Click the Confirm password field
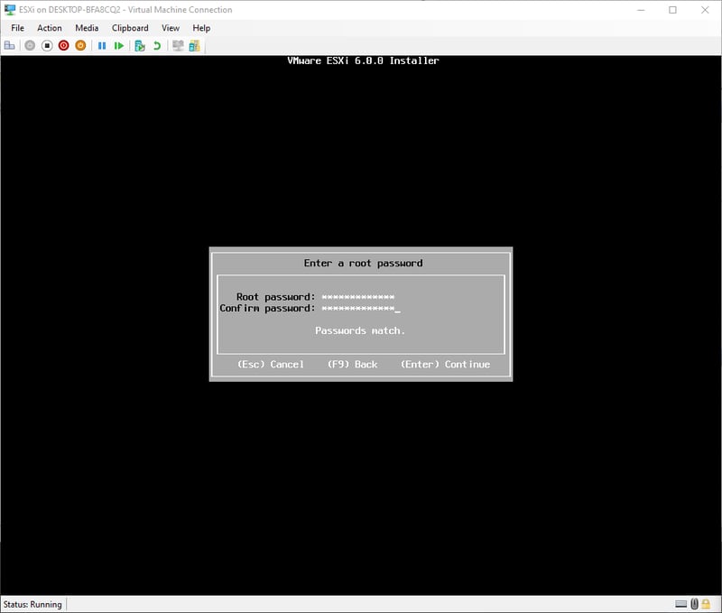The image size is (722, 613). [x=360, y=309]
